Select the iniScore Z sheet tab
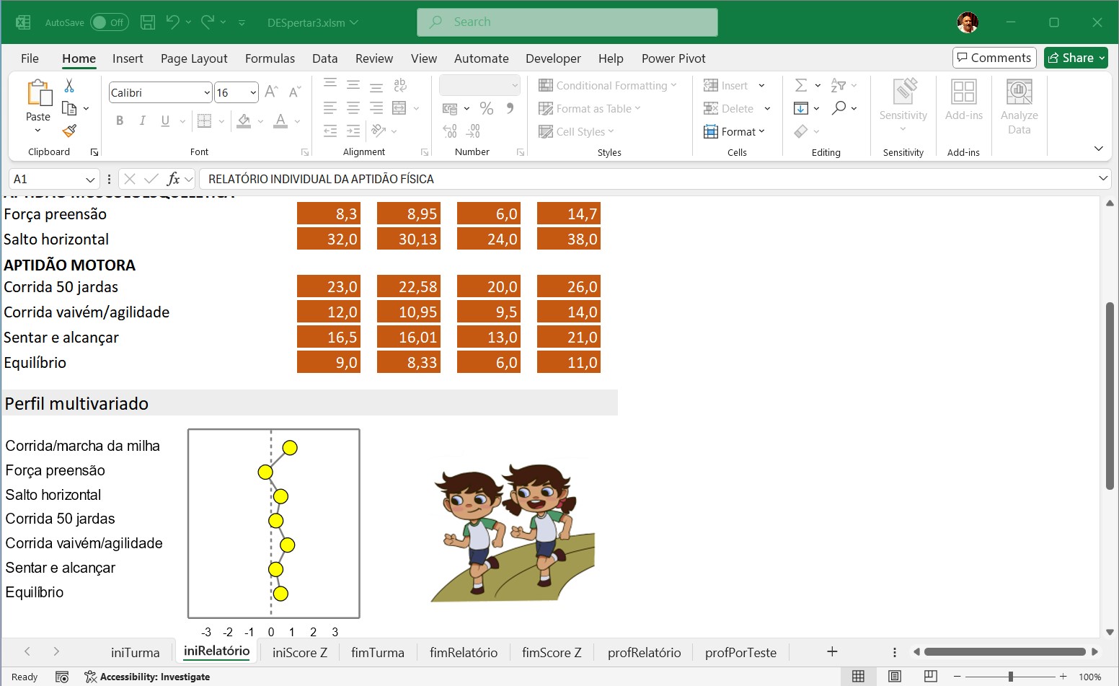The height and width of the screenshot is (686, 1119). [x=299, y=652]
